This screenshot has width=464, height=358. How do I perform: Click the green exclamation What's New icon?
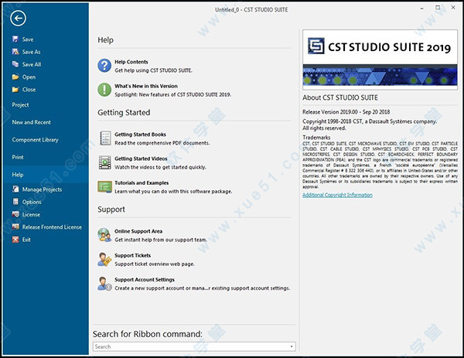click(104, 90)
